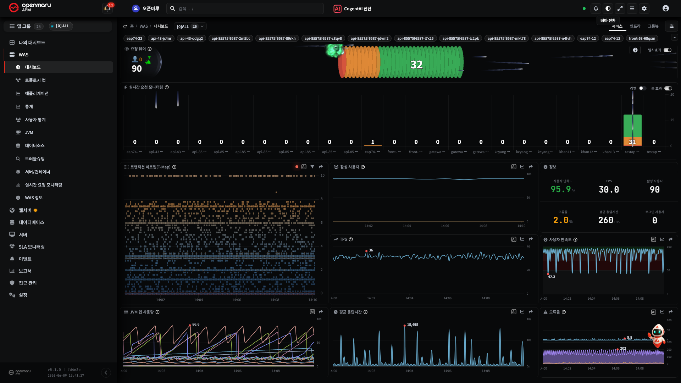This screenshot has height=383, width=681.
Task: Click the T-Map heatmap AI analysis icon
Action: point(304,167)
